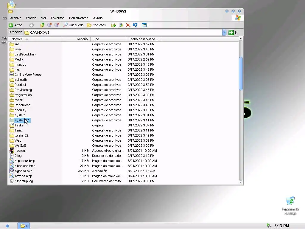Select the _default shortcut icon
Image resolution: width=305 pixels, height=229 pixels.
click(12, 151)
